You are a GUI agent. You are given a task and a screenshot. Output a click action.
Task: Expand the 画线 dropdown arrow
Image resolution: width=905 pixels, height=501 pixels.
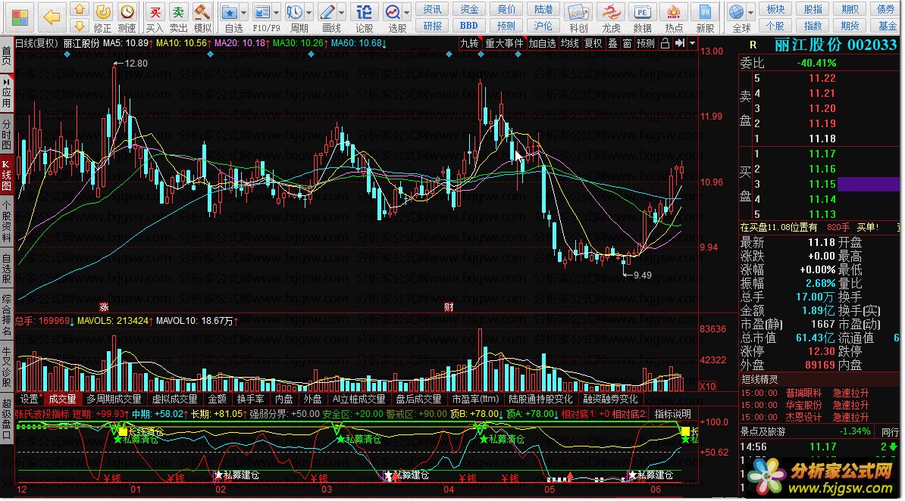point(342,12)
